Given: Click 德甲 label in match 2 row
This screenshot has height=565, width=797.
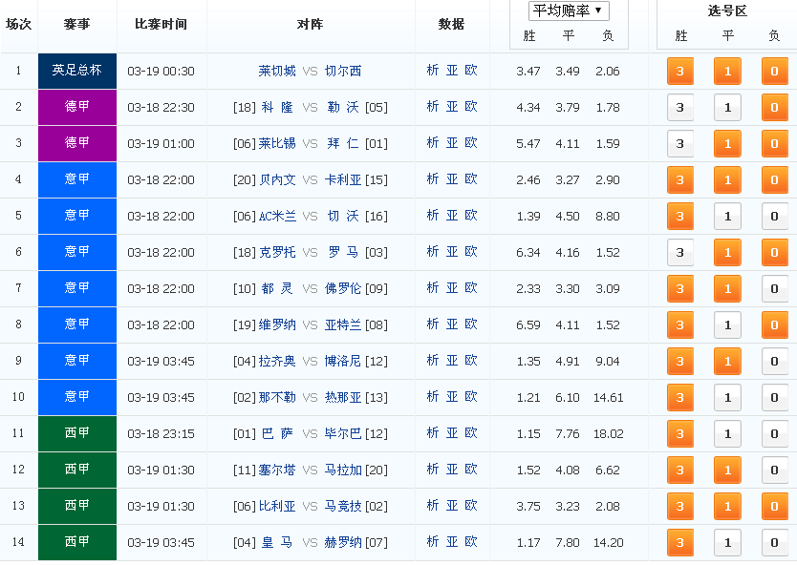Looking at the screenshot, I should 77,107.
